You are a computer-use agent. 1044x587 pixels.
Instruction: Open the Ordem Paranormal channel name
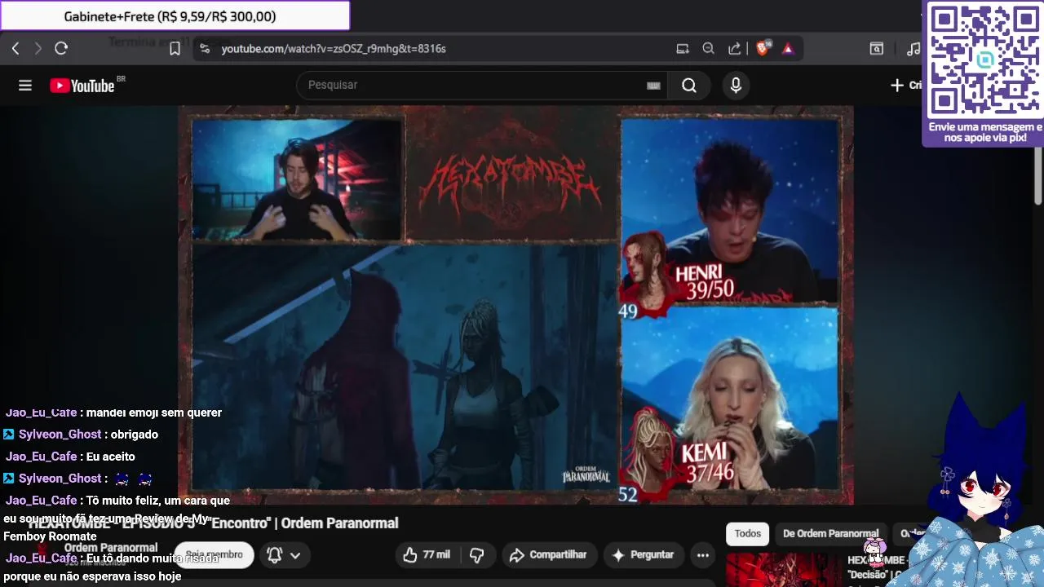(x=111, y=547)
